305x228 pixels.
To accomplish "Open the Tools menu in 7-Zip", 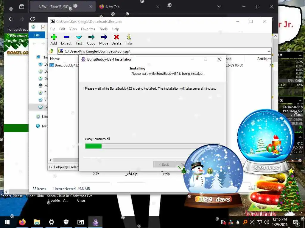I will (103, 29).
